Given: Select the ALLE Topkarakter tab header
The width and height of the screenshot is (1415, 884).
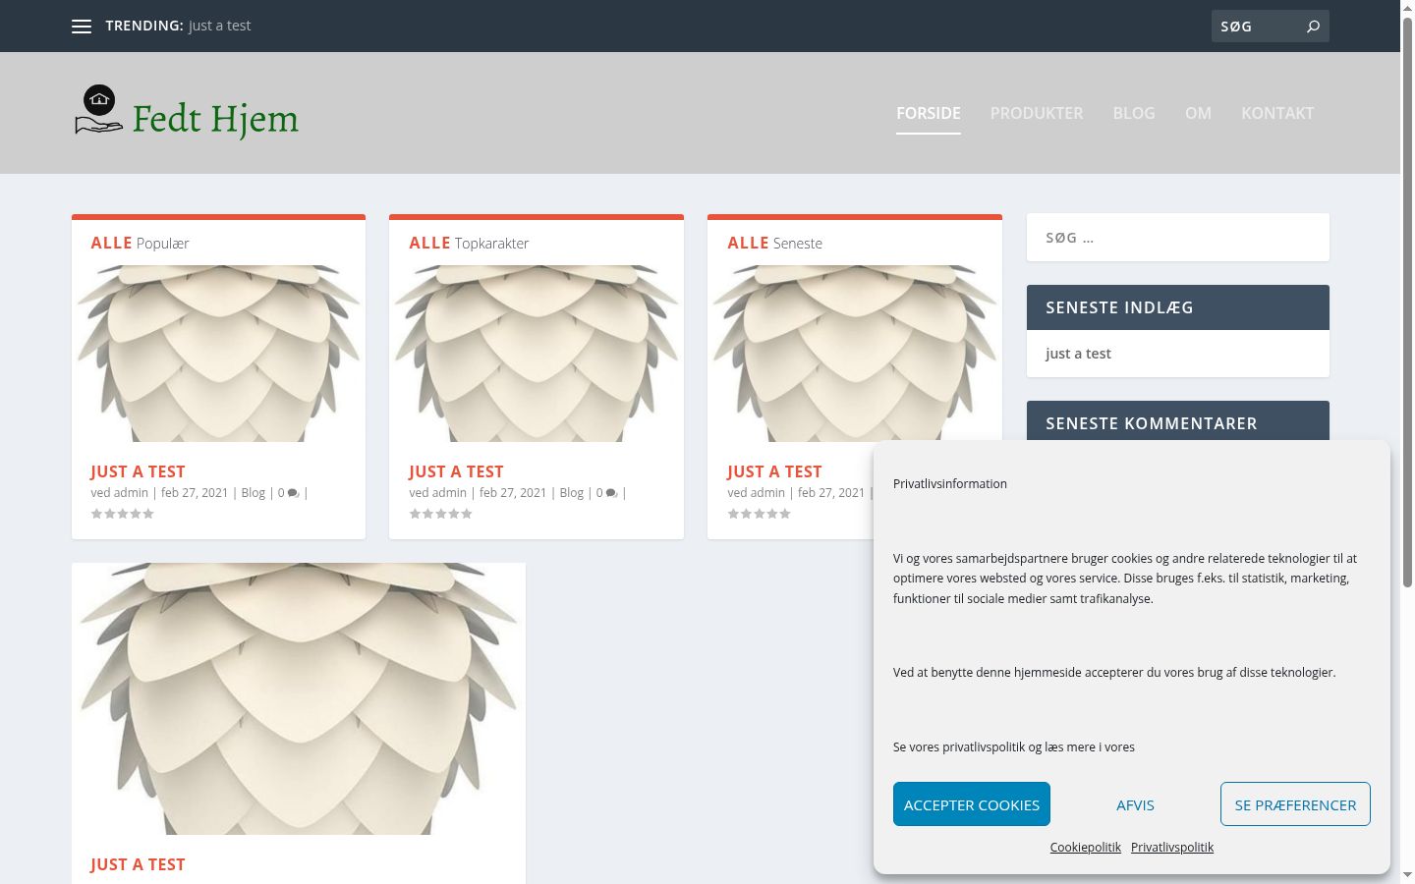Looking at the screenshot, I should 469,243.
